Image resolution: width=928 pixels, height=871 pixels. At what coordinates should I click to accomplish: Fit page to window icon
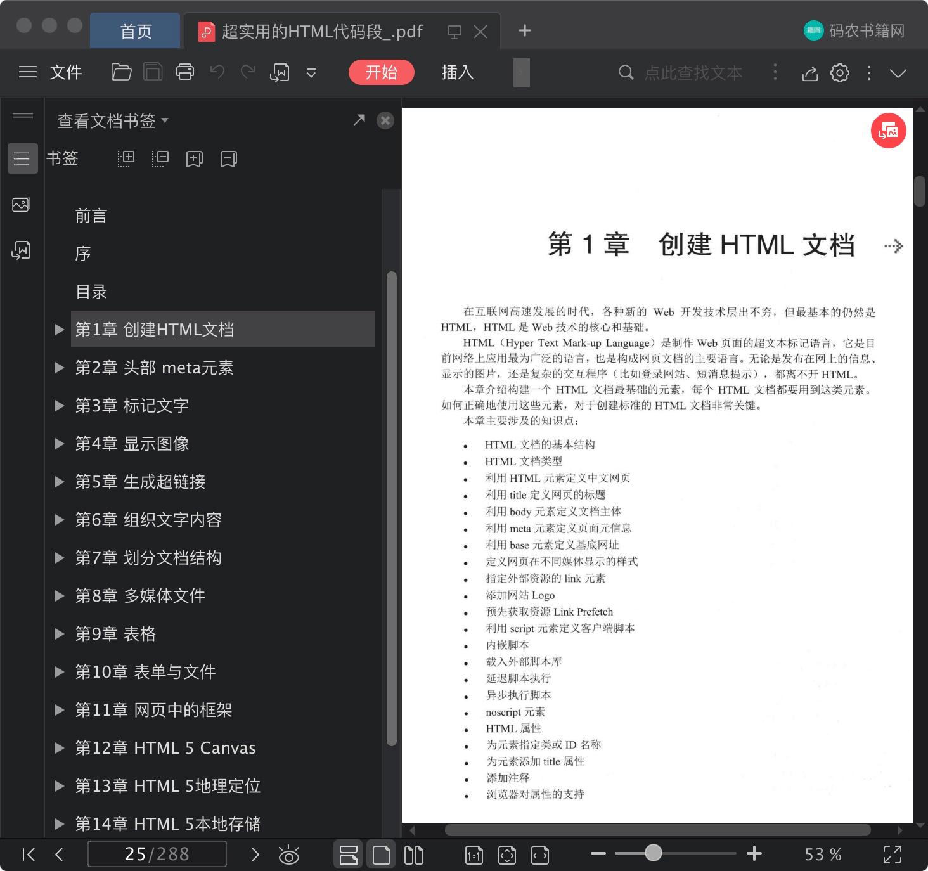(507, 855)
